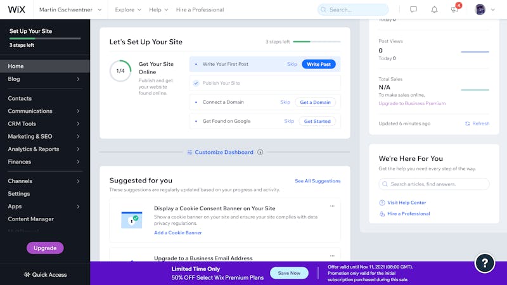Image resolution: width=507 pixels, height=285 pixels.
Task: Click the user profile avatar
Action: 480,9
